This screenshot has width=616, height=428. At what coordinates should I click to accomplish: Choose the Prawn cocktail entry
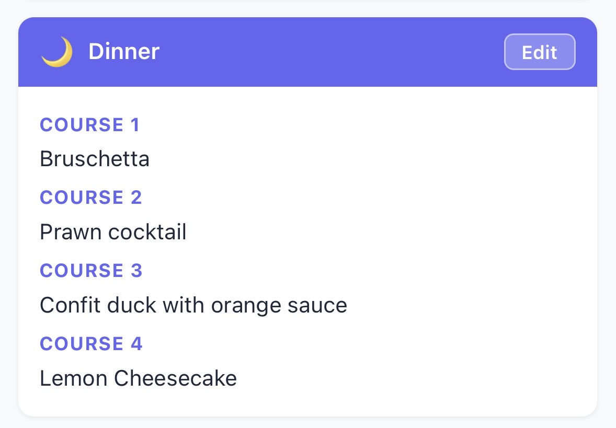click(113, 232)
